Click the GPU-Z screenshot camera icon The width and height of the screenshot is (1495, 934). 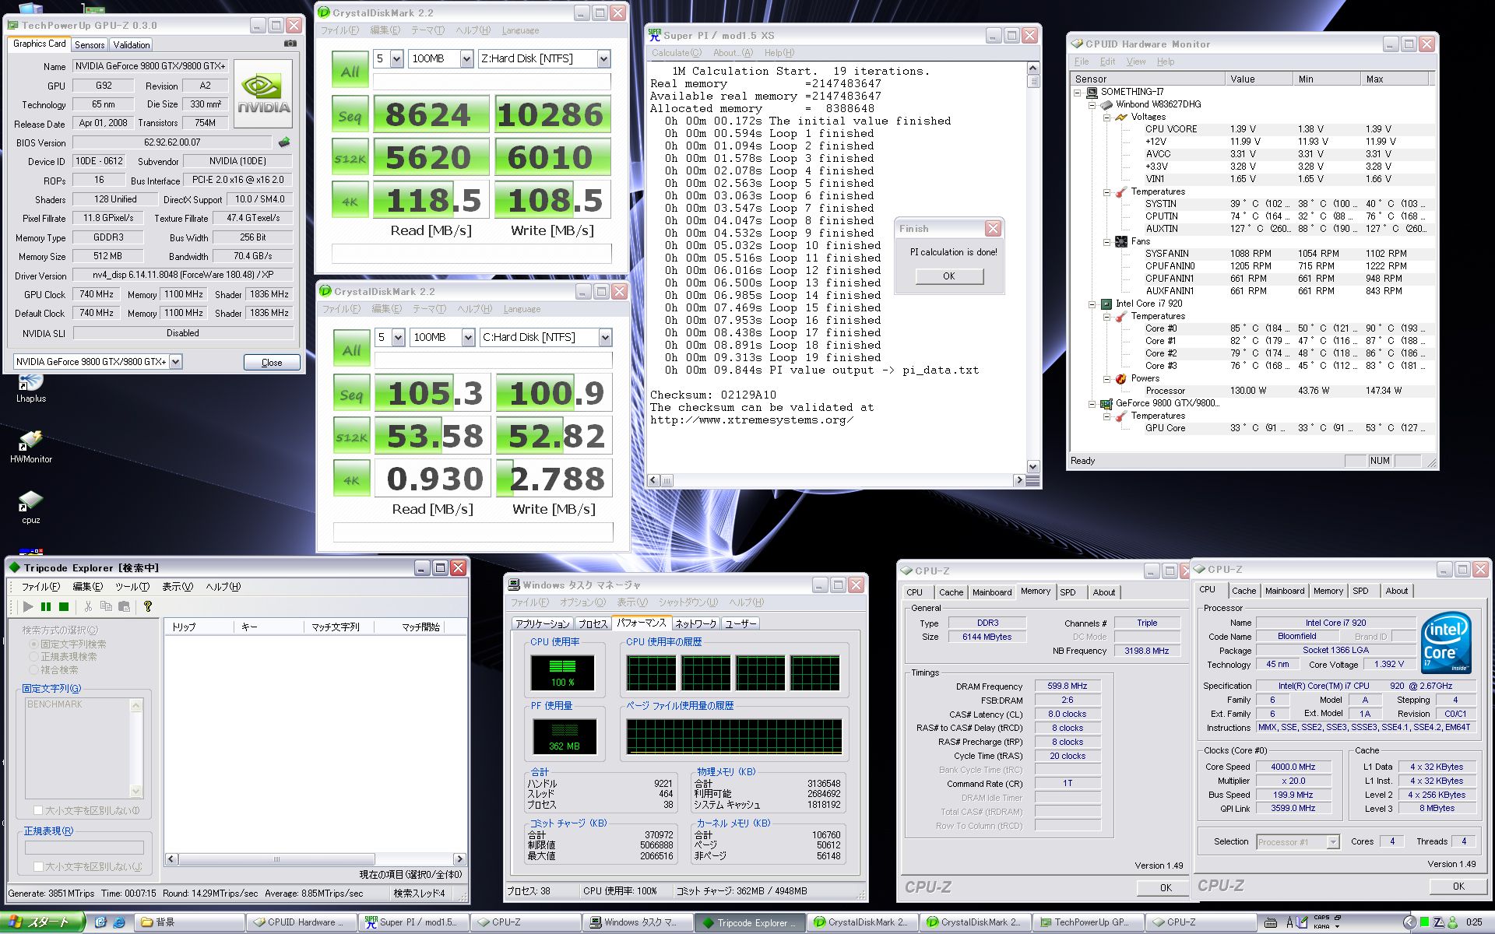(x=290, y=44)
